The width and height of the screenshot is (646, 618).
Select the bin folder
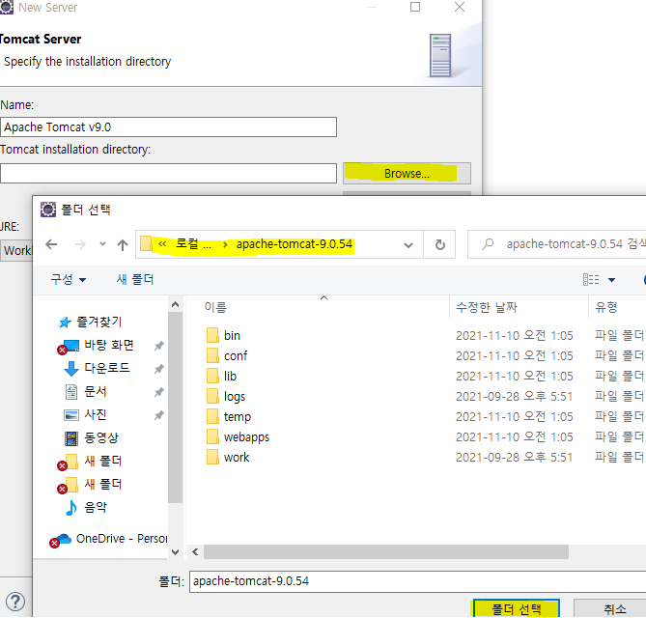[x=223, y=335]
